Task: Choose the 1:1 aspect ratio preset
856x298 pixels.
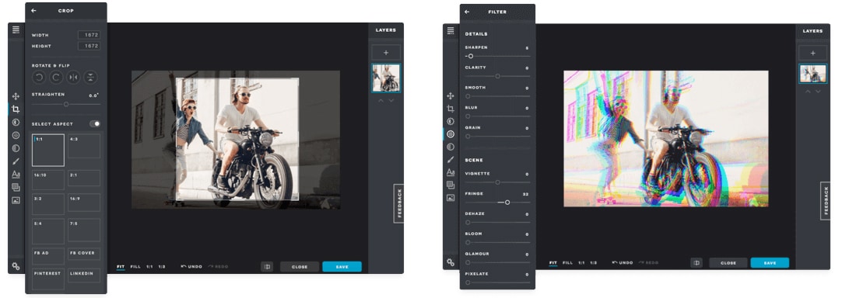Action: [x=48, y=150]
